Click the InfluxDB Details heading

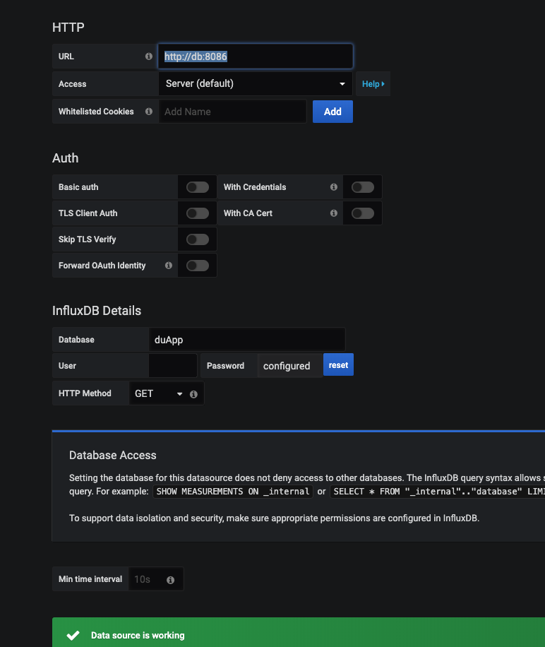(x=97, y=311)
